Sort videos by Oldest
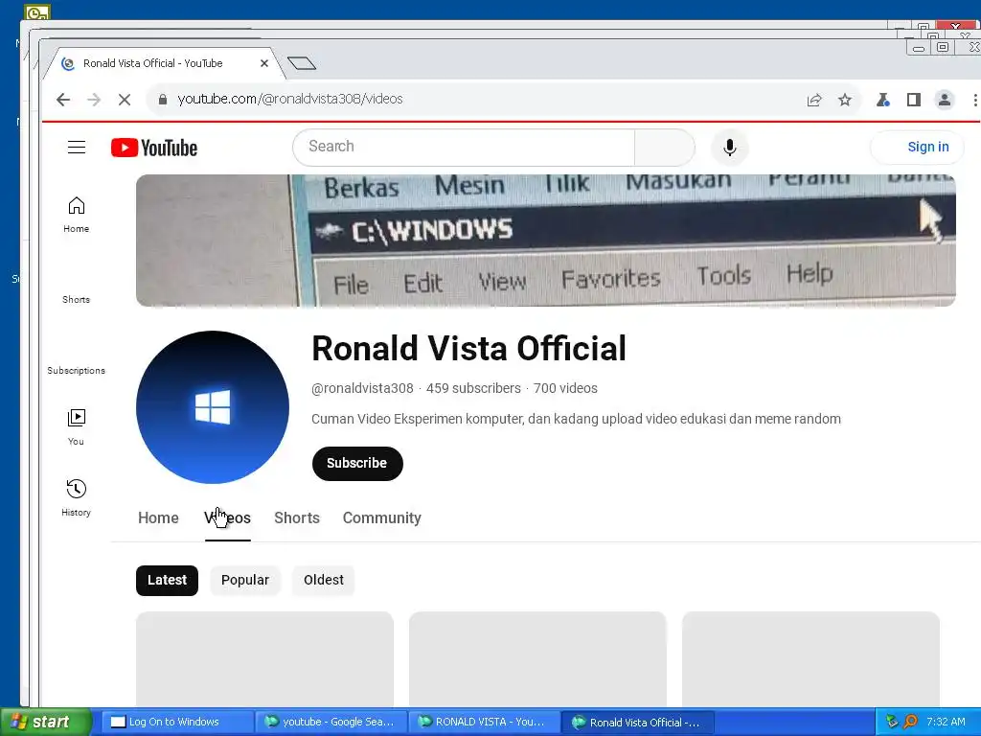This screenshot has width=981, height=736. [x=324, y=580]
